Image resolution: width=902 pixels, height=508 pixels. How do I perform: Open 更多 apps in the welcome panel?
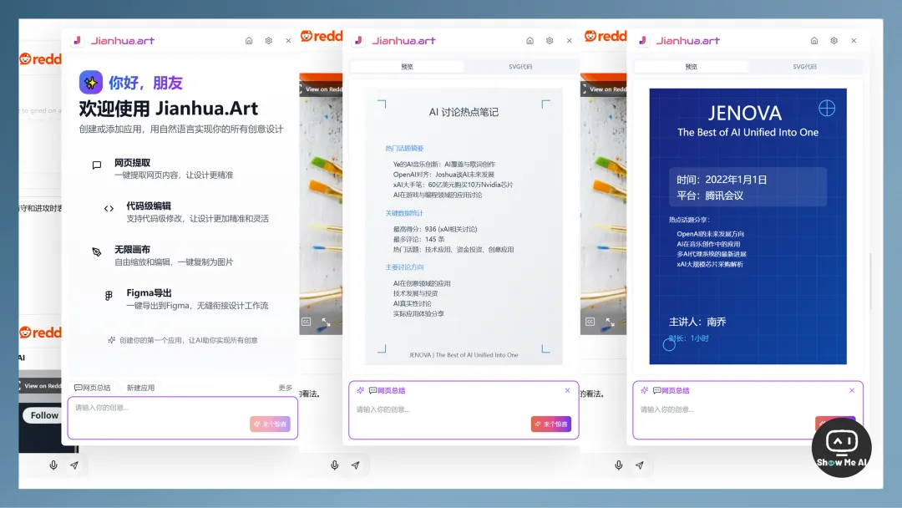[x=286, y=388]
